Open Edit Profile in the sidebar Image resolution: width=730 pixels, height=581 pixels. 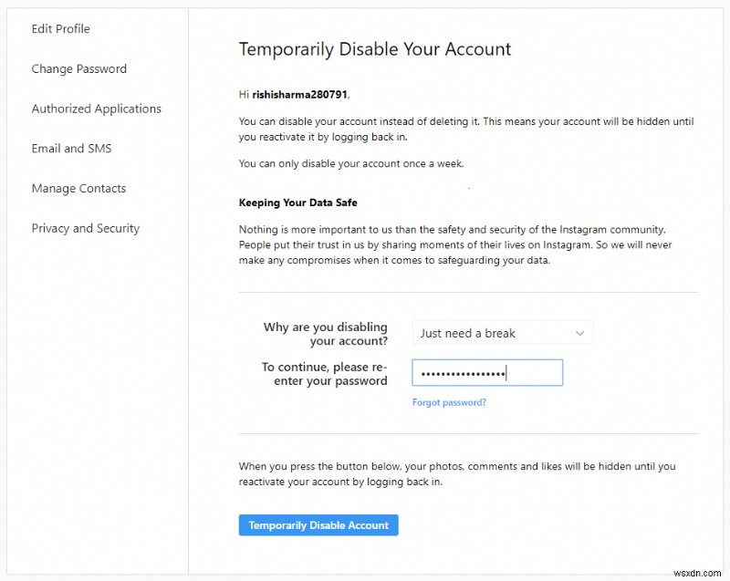point(60,29)
